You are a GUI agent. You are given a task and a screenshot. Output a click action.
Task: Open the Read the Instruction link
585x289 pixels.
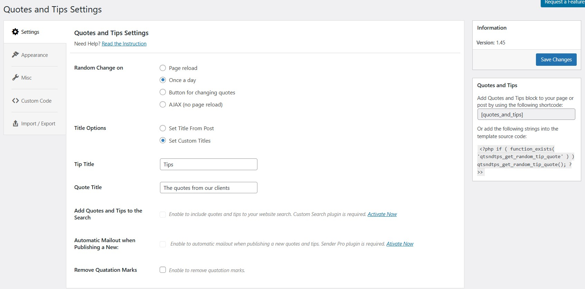[124, 44]
